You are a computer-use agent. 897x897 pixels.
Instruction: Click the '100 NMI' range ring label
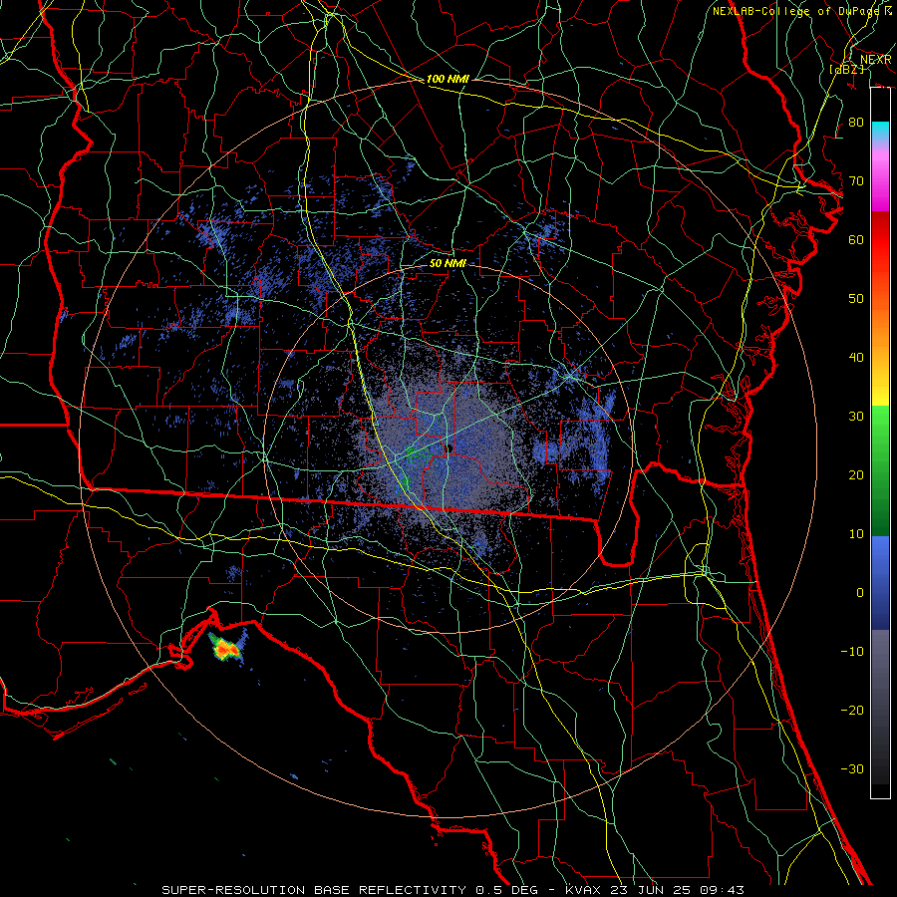click(448, 79)
